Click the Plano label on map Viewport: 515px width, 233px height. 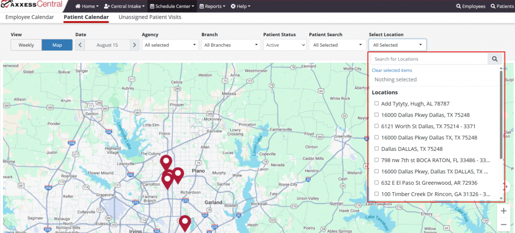(198, 171)
